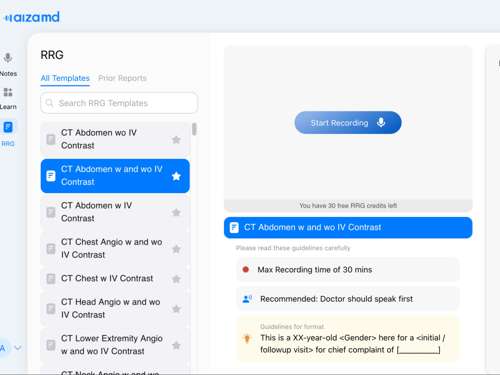Open the Learn section icon
This screenshot has height=375, width=500.
pos(8,92)
